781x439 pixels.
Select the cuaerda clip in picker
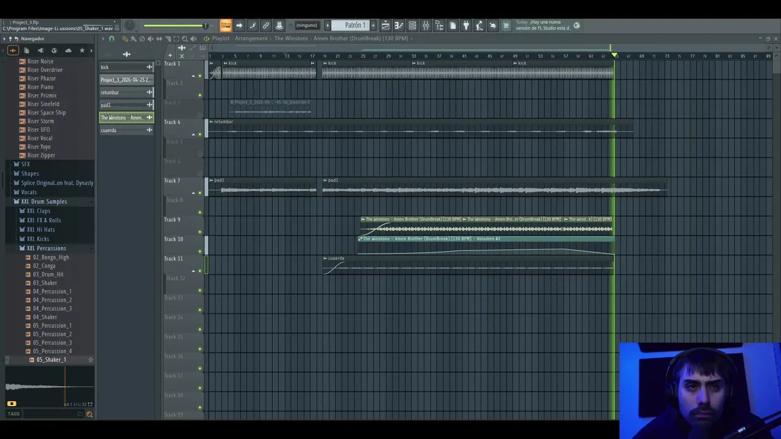click(x=126, y=130)
